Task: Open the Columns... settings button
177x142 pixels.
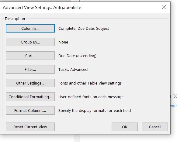Action: click(30, 28)
